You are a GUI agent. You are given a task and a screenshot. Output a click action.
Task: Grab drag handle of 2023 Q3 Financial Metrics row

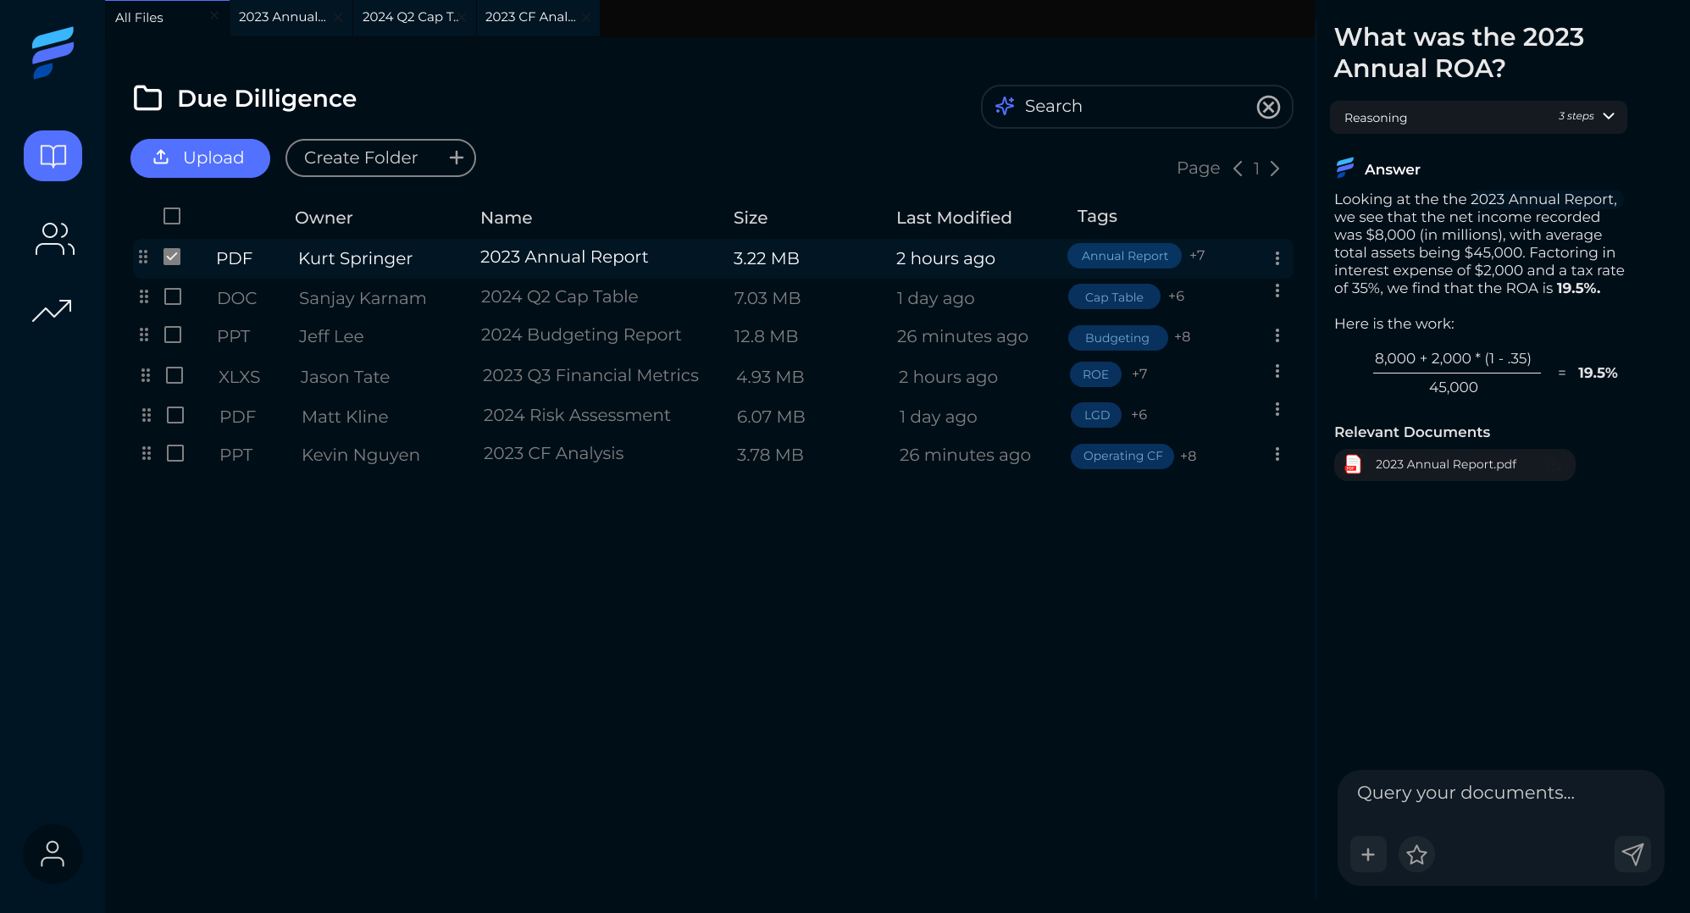[x=146, y=374]
